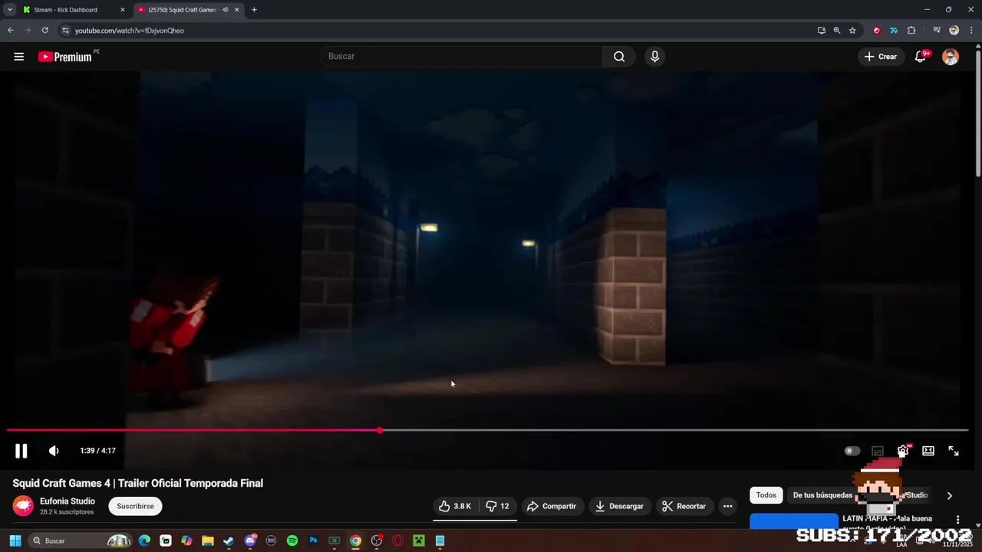Enter fullscreen mode

click(x=954, y=451)
